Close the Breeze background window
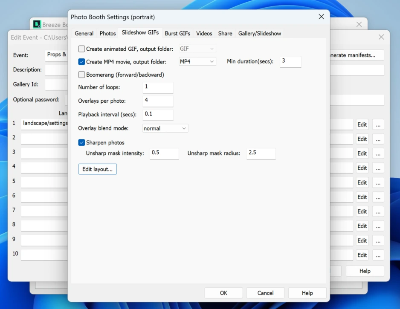The width and height of the screenshot is (400, 309). (359, 24)
